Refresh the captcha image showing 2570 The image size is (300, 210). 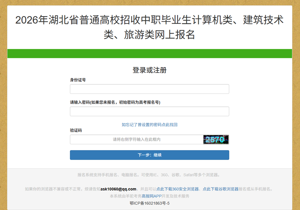pyautogui.click(x=216, y=140)
